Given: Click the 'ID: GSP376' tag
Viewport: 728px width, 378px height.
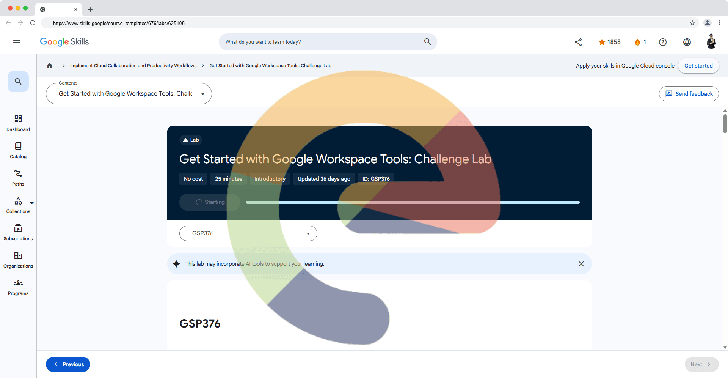Looking at the screenshot, I should (x=376, y=179).
